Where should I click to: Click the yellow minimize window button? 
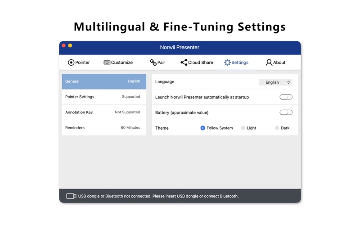(x=70, y=45)
